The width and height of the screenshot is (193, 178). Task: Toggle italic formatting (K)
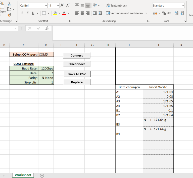tap(27, 13)
